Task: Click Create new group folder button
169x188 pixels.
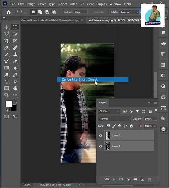Action: click(135, 179)
